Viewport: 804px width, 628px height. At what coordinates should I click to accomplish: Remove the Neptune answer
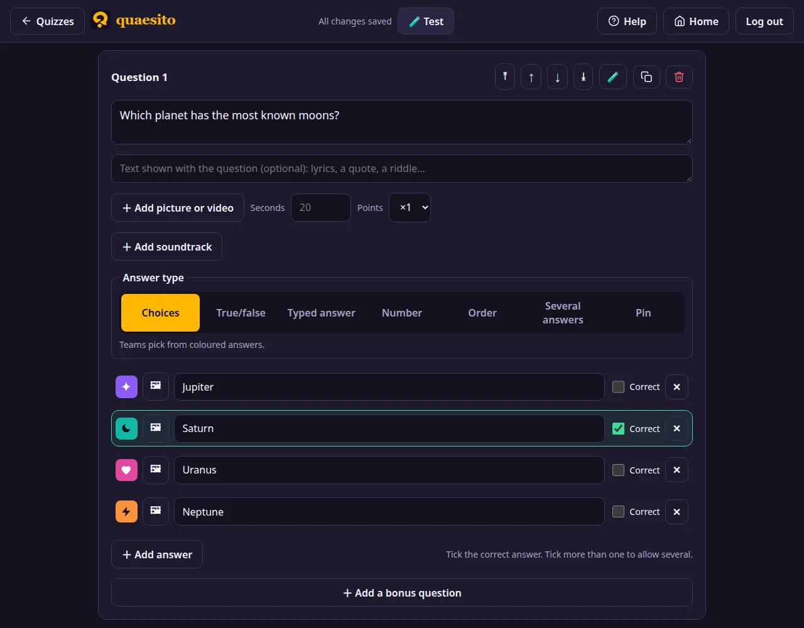tap(676, 512)
